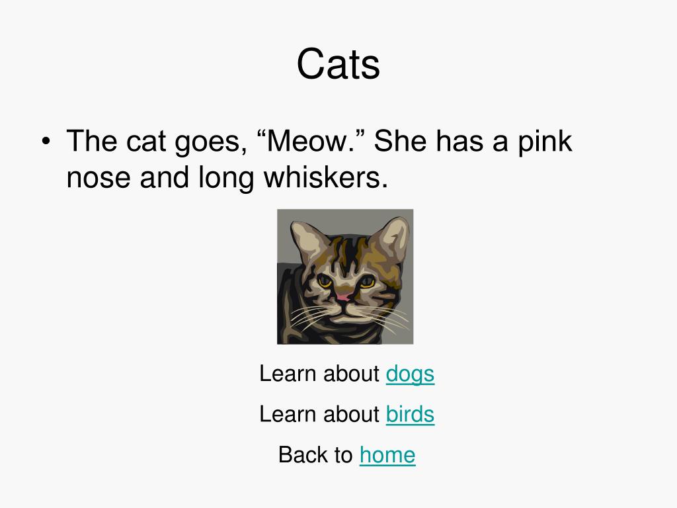Click the "Back to" text label

(315, 455)
